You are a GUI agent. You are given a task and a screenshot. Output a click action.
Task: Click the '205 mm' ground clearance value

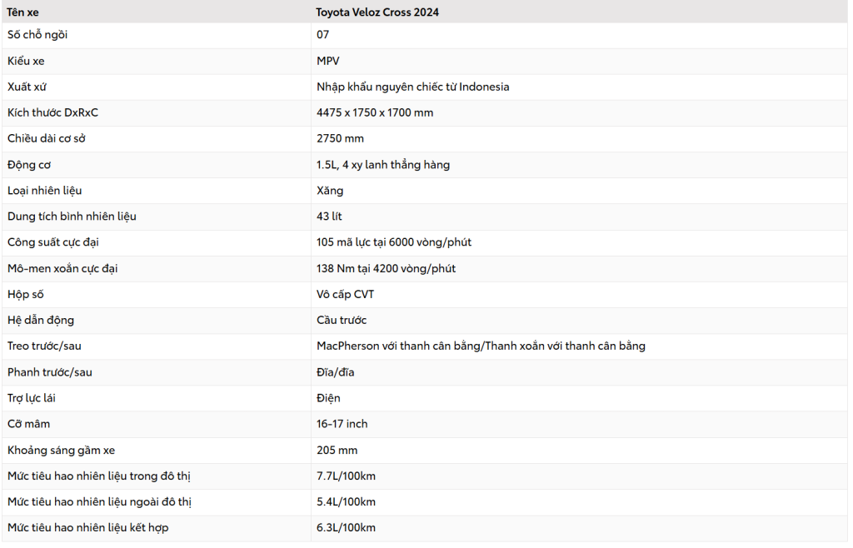point(337,451)
